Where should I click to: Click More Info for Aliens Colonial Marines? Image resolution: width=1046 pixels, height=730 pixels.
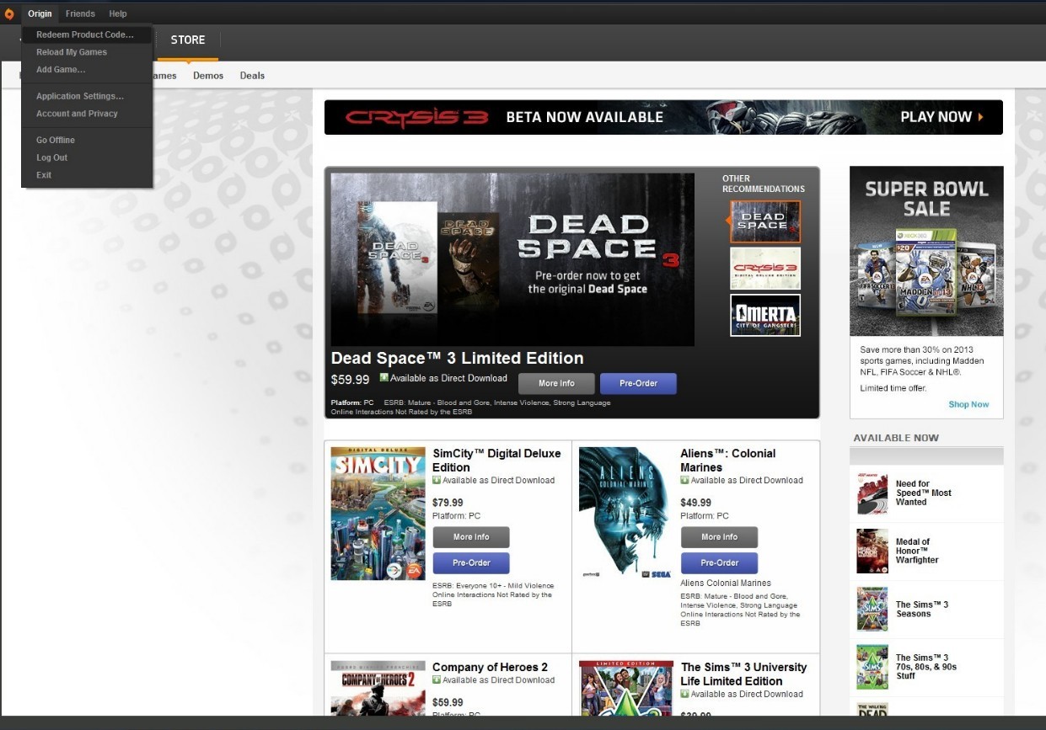[719, 537]
